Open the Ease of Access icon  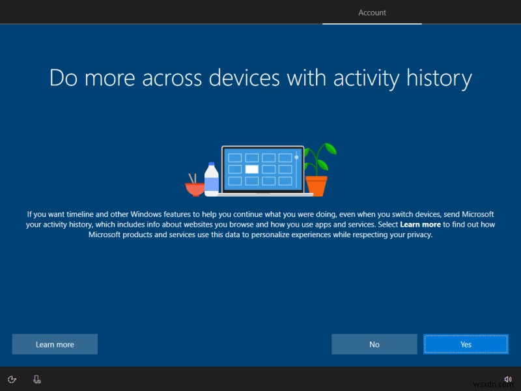[x=12, y=379]
